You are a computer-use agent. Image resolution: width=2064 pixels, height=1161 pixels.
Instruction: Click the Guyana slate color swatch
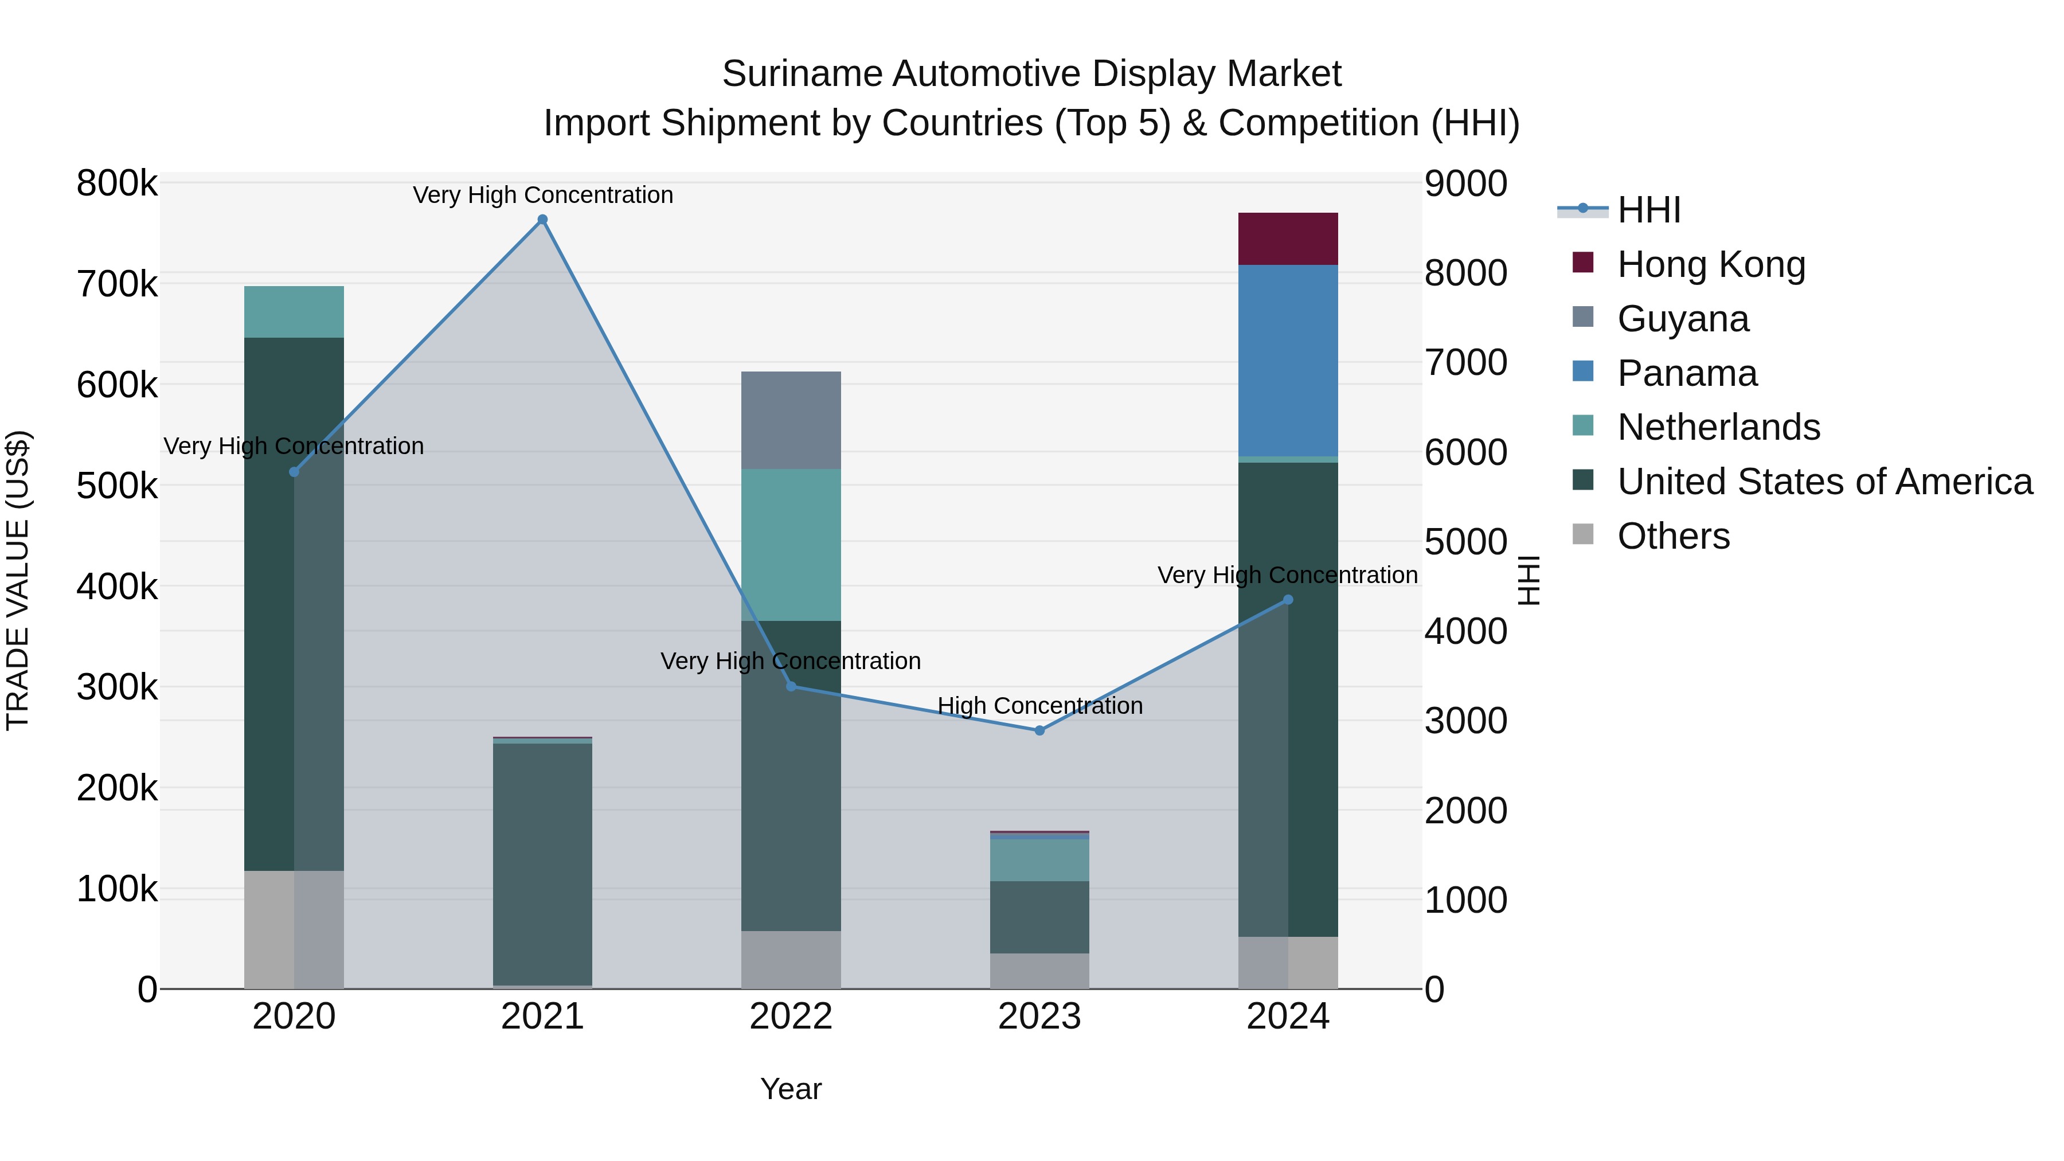tap(1583, 316)
